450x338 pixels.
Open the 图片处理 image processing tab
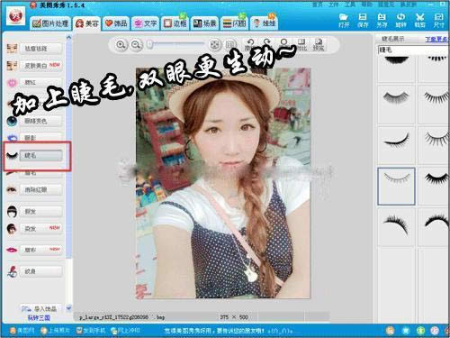50,23
